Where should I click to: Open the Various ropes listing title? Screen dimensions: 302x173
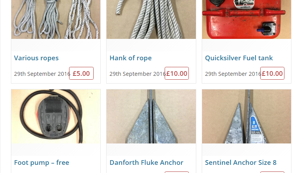[x=36, y=58]
